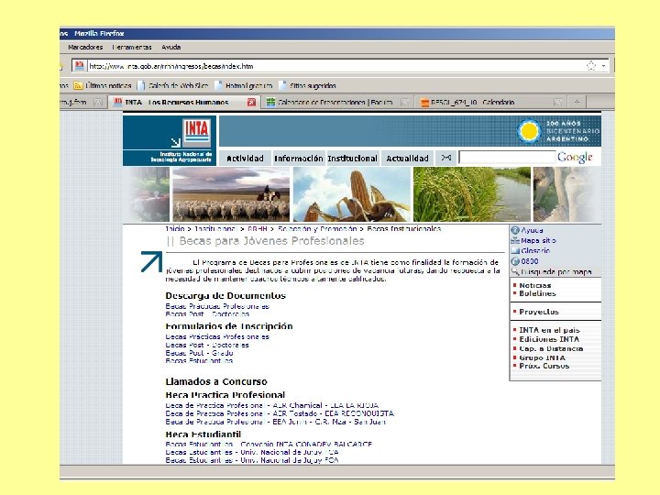Click the rice field banner photo
This screenshot has width=660, height=495.
pyautogui.click(x=472, y=194)
